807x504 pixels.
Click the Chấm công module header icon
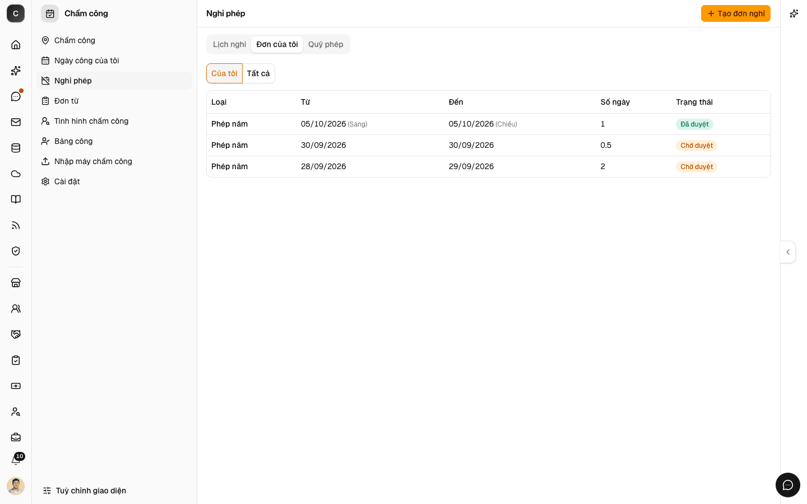pos(50,13)
